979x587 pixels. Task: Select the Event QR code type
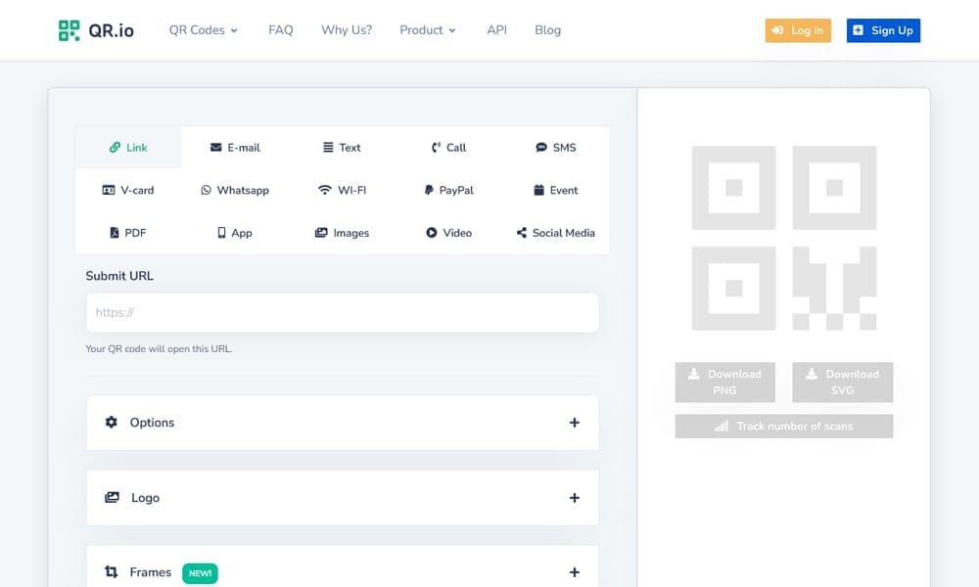[556, 191]
